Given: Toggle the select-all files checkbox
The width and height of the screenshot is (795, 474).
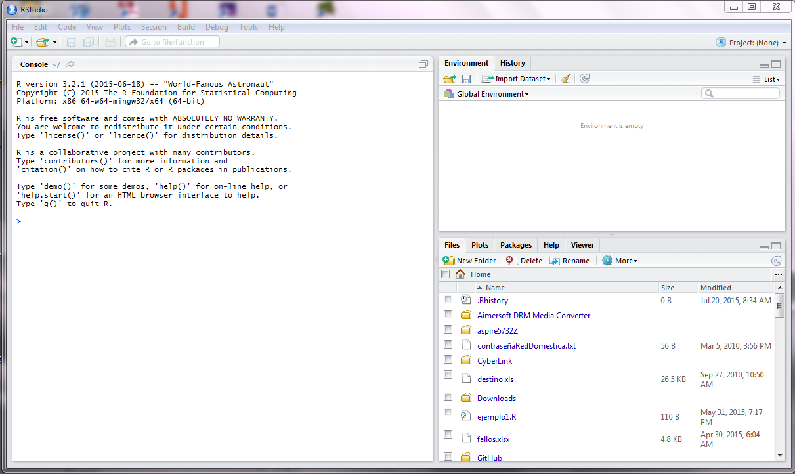Looking at the screenshot, I should click(x=446, y=274).
